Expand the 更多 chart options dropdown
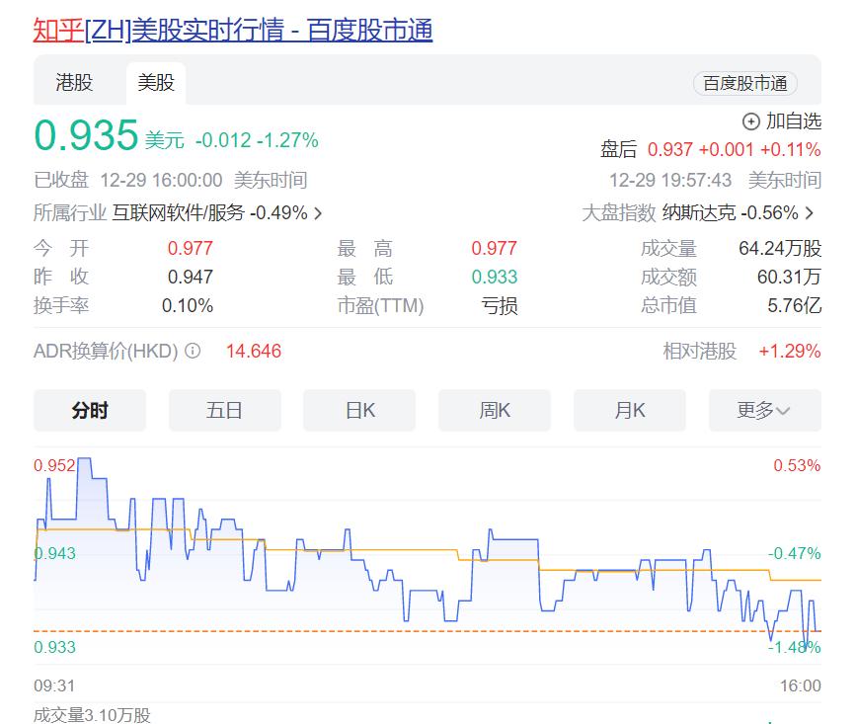This screenshot has width=857, height=724. 764,410
